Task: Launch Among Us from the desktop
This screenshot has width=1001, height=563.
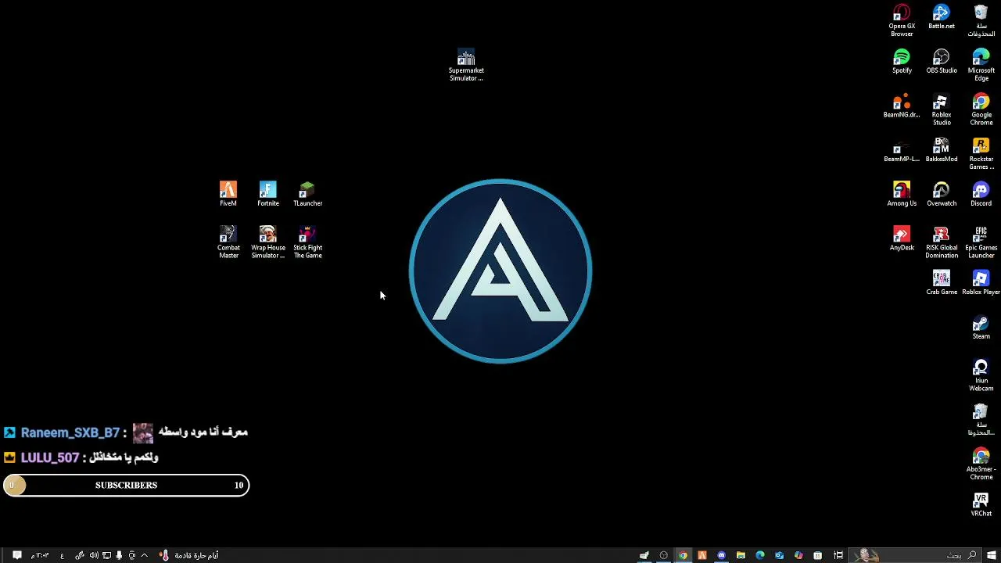Action: [x=902, y=195]
